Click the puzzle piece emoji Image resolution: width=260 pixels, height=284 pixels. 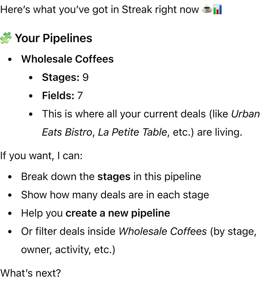click(6, 38)
